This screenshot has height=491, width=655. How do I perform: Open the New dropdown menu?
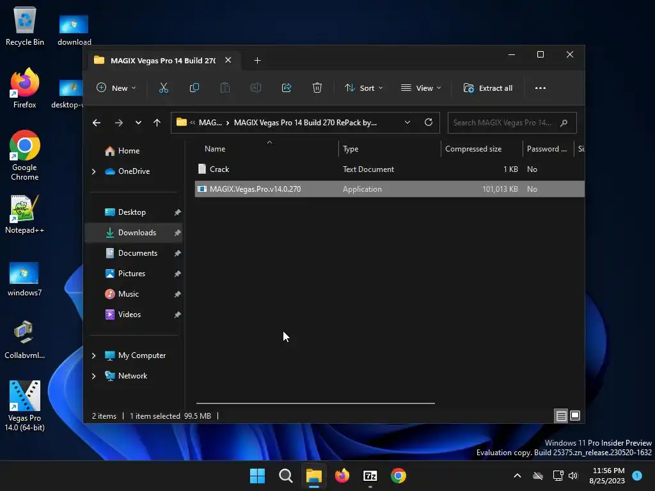click(x=116, y=88)
